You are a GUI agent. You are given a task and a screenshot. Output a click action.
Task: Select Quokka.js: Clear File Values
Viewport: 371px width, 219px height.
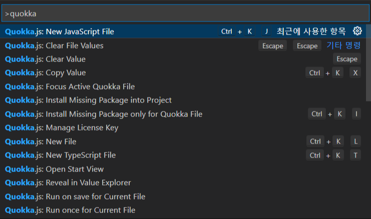click(x=183, y=45)
